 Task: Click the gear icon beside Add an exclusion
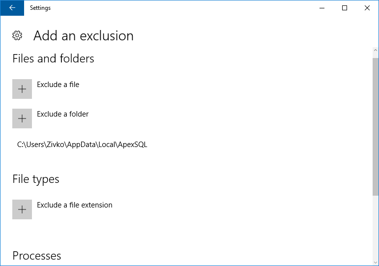pyautogui.click(x=17, y=35)
